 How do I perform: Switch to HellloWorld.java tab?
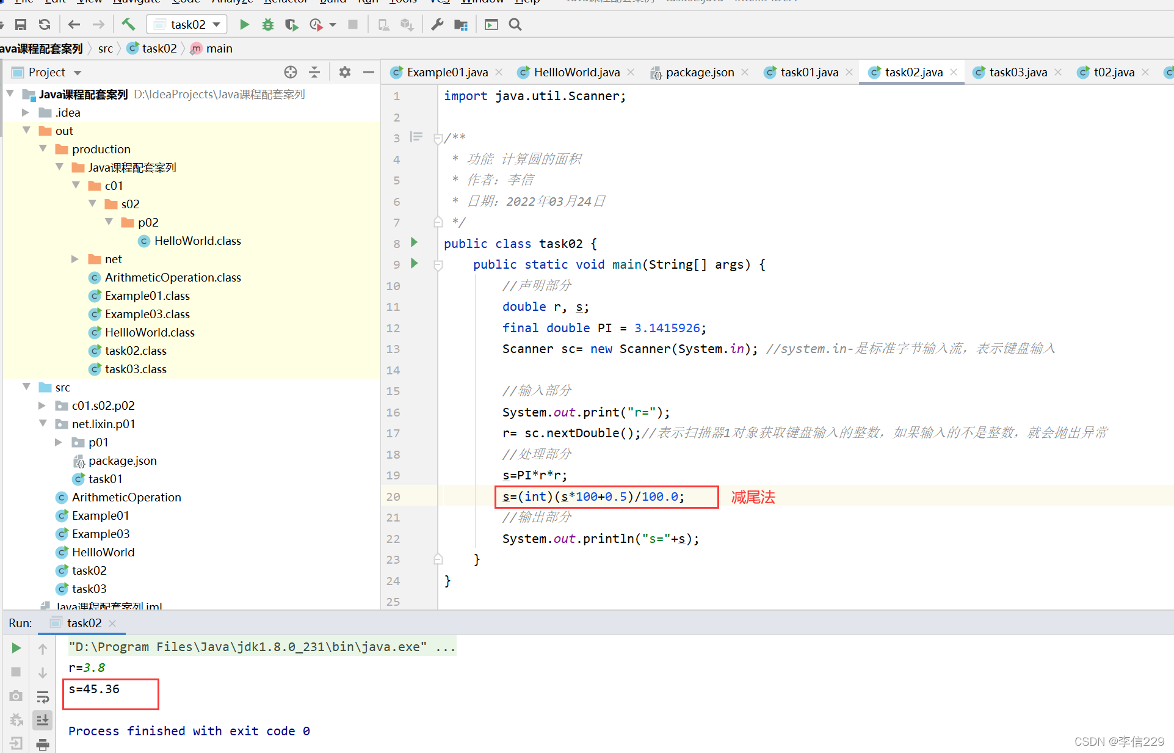coord(576,72)
